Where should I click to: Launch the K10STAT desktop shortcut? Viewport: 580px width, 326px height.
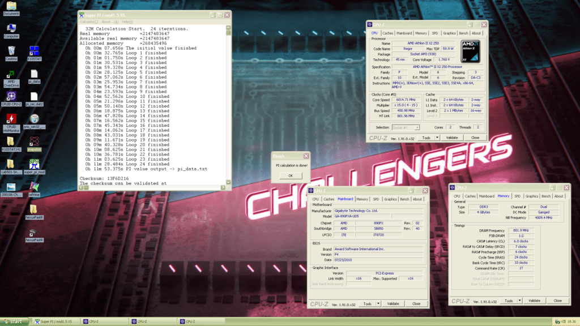tap(34, 53)
